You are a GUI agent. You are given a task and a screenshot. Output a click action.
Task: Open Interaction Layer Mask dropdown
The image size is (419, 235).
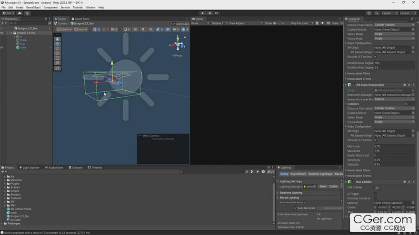click(x=394, y=99)
